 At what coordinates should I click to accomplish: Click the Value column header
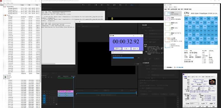point(24,5)
